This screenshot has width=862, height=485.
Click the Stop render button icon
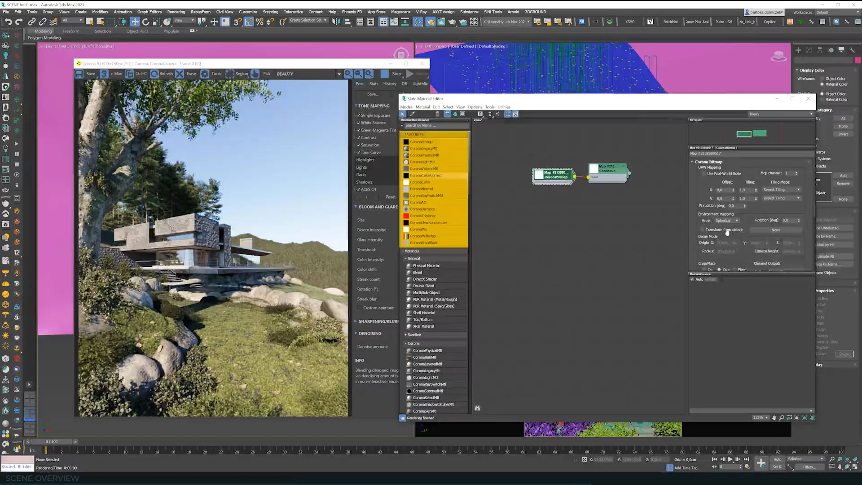[385, 74]
